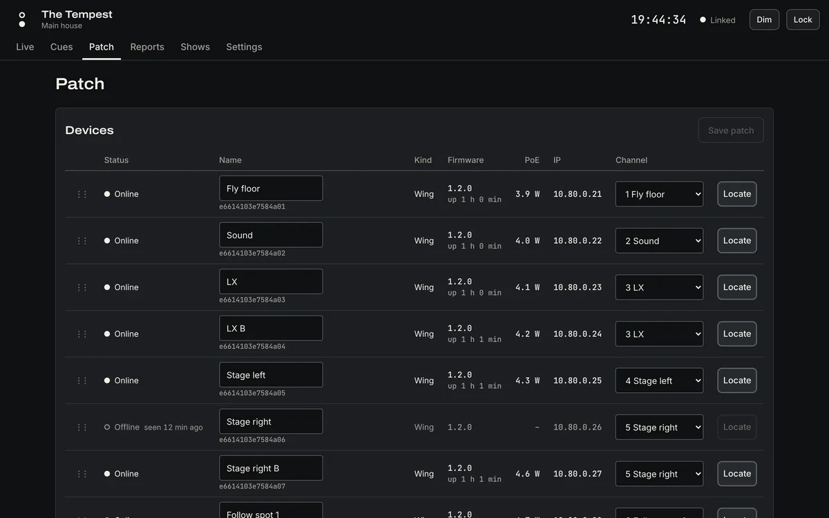Click drag handle for Stage left row

coord(82,381)
